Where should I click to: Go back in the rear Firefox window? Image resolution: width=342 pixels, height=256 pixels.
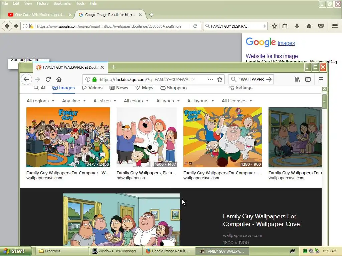(7, 26)
